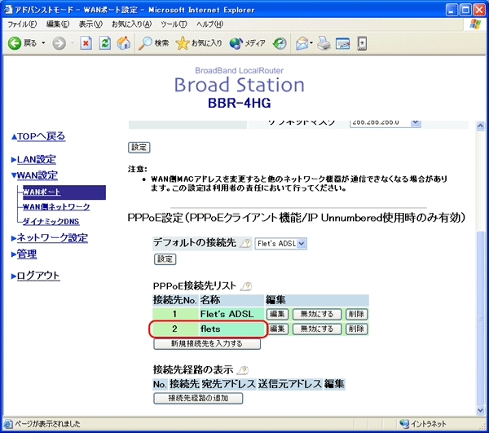
Task: Click the Windows flag logo
Action: coord(475,24)
